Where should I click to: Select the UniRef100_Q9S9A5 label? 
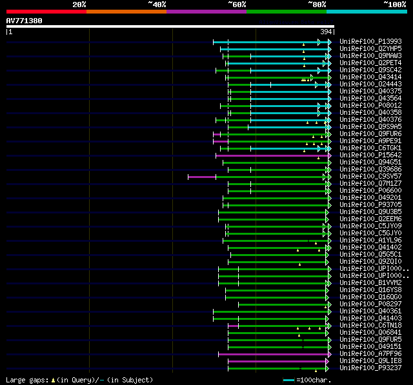tap(370, 127)
